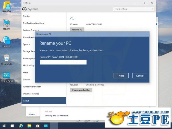Image resolution: width=172 pixels, height=129 pixels.
Task: Open the Control Panel desktop icon
Action: pos(7,77)
